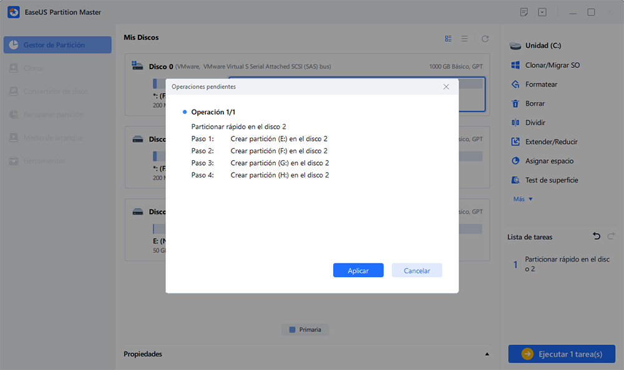The width and height of the screenshot is (624, 370).
Task: Select Paso 1 Crear partición (E:) text
Action: (279, 139)
